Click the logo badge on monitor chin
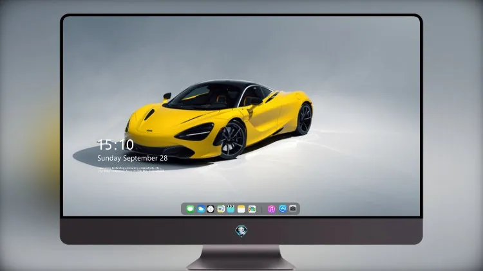This screenshot has width=483, height=271. point(241,231)
